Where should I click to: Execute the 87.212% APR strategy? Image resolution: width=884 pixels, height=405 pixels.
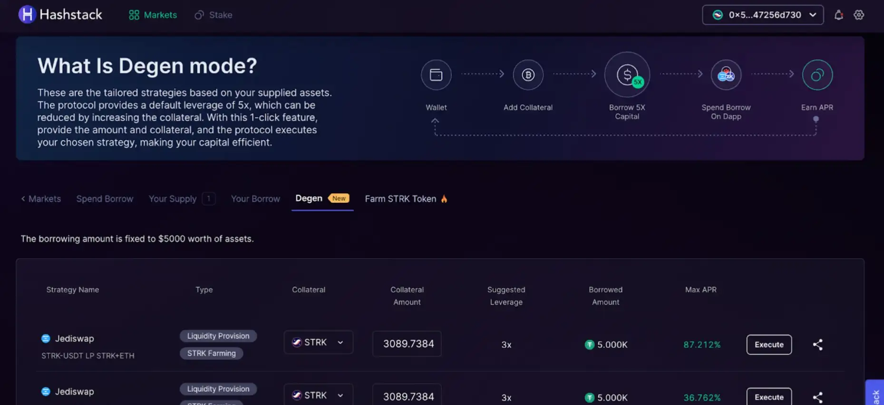pyautogui.click(x=768, y=345)
